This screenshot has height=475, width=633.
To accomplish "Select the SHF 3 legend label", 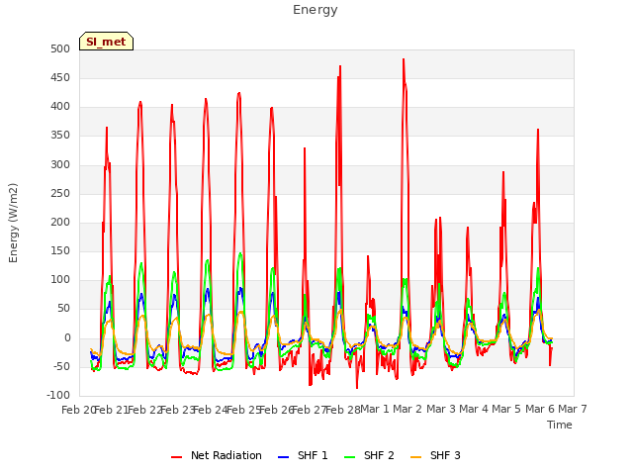I will (x=445, y=455).
